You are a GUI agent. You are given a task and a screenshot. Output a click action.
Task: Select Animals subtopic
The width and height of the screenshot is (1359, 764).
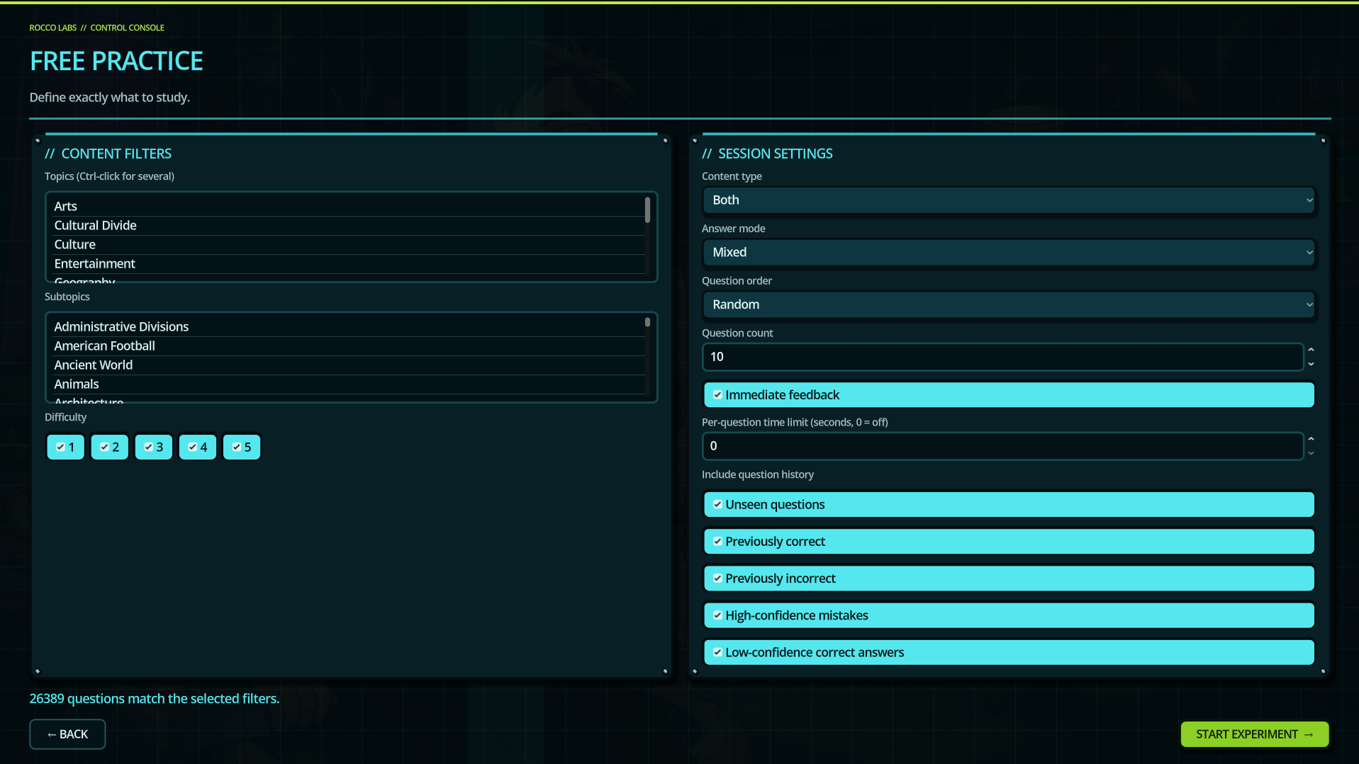tap(348, 384)
